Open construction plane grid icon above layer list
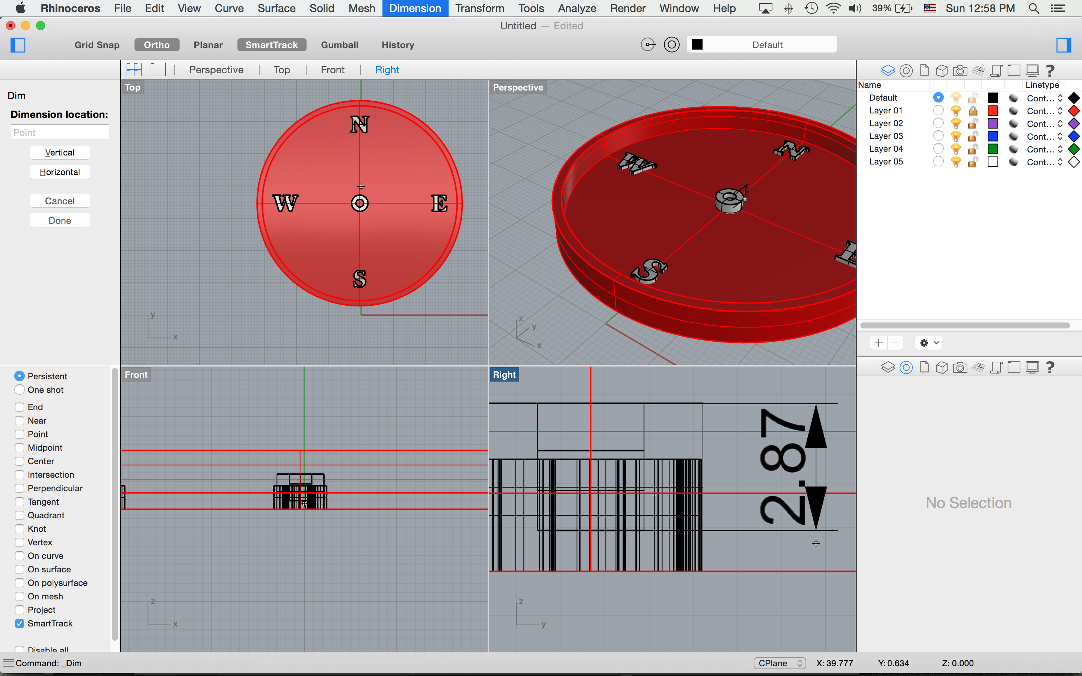The image size is (1082, 676). click(978, 70)
